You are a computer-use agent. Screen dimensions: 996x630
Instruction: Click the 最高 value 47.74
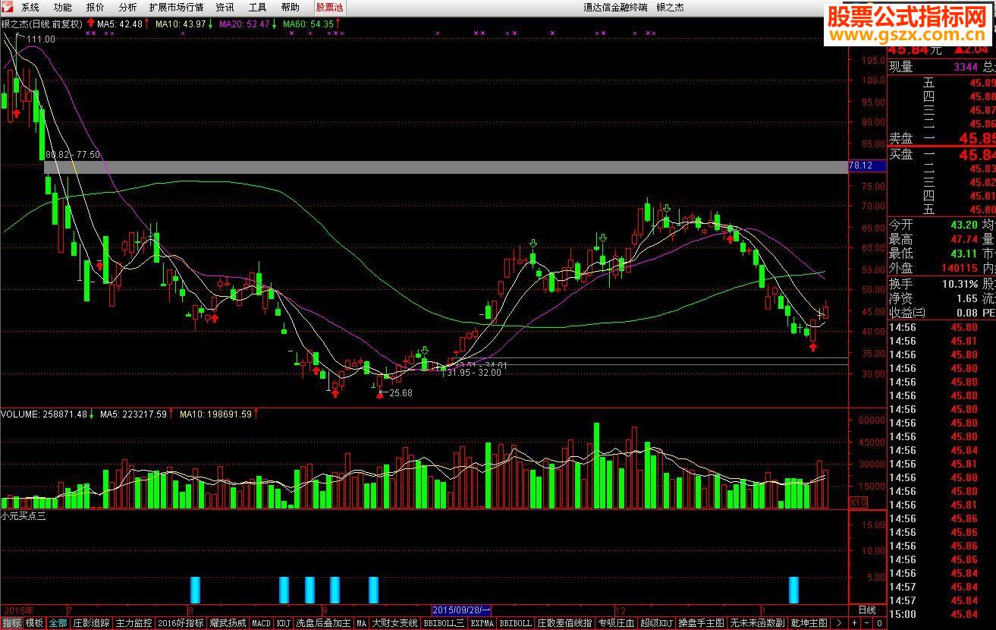pyautogui.click(x=964, y=240)
